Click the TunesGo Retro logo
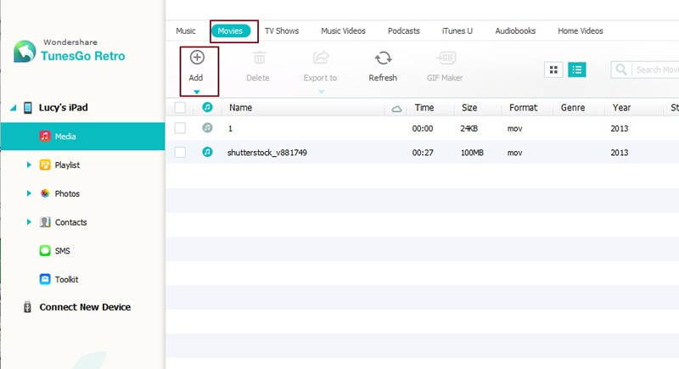This screenshot has width=679, height=369. (25, 52)
